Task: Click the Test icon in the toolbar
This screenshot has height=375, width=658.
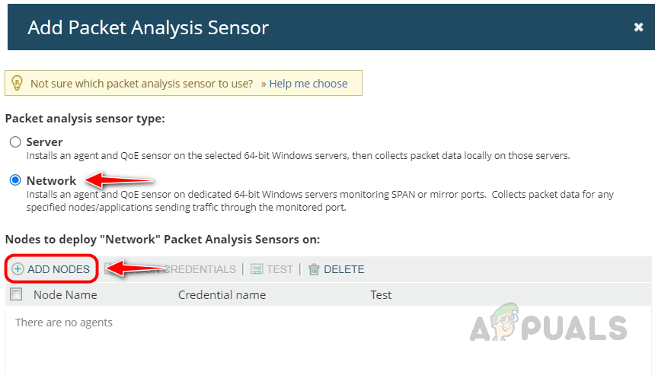Action: pyautogui.click(x=257, y=269)
